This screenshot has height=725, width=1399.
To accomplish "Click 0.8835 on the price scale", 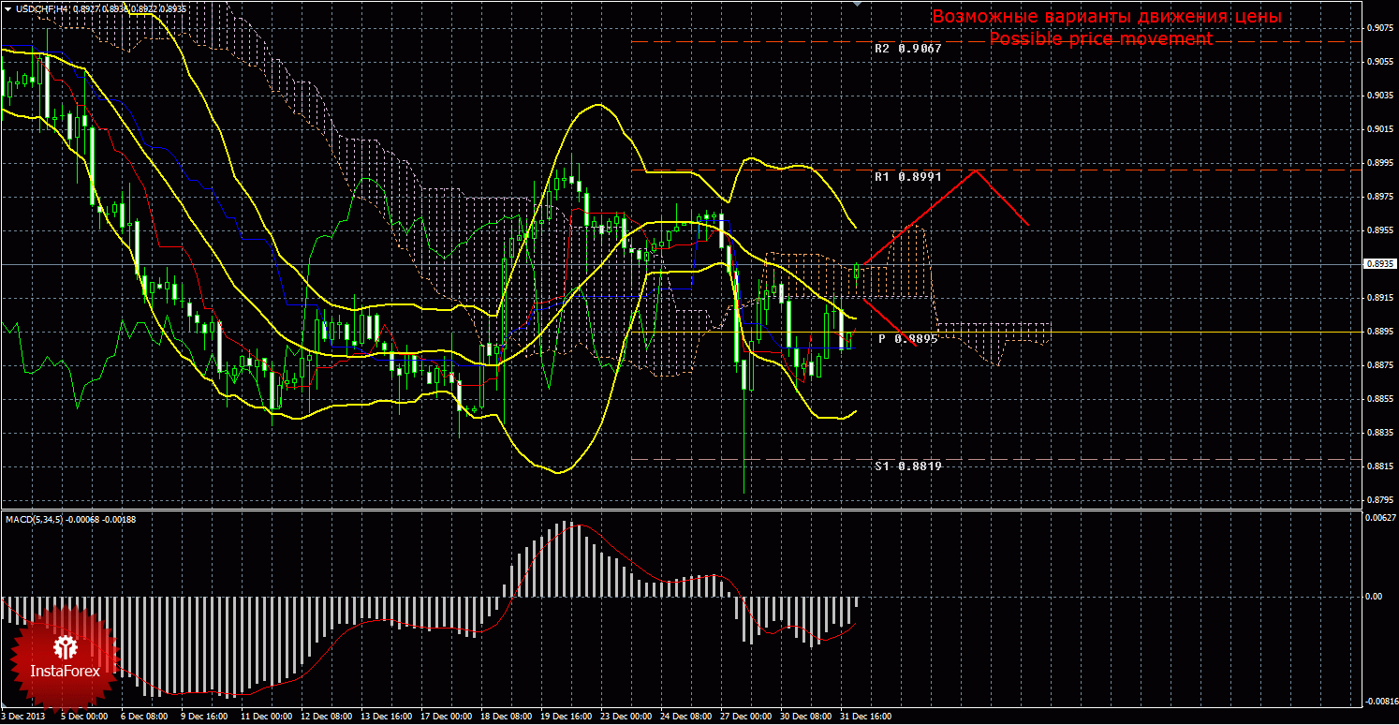I will [x=1378, y=433].
